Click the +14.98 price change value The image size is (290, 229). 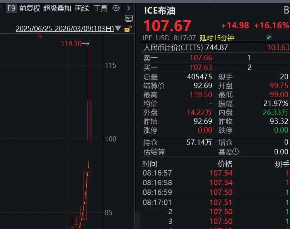235,26
